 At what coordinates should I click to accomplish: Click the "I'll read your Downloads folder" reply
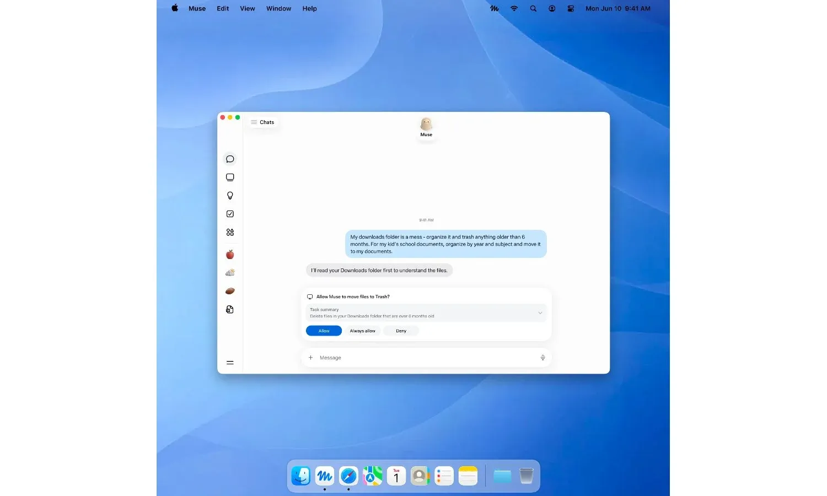[379, 271]
